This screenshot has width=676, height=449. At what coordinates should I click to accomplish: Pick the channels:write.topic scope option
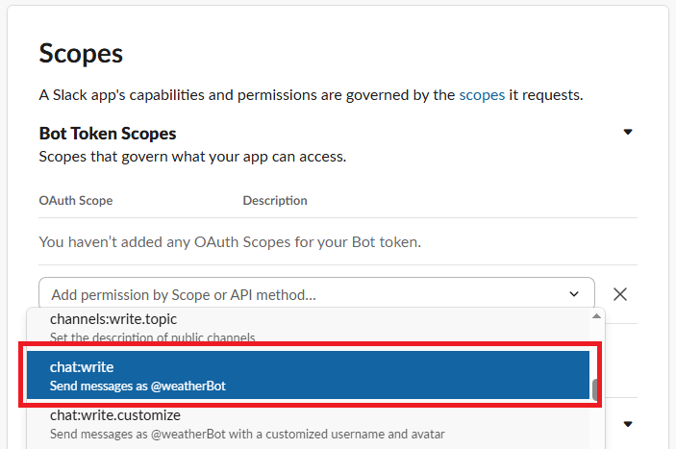(308, 328)
